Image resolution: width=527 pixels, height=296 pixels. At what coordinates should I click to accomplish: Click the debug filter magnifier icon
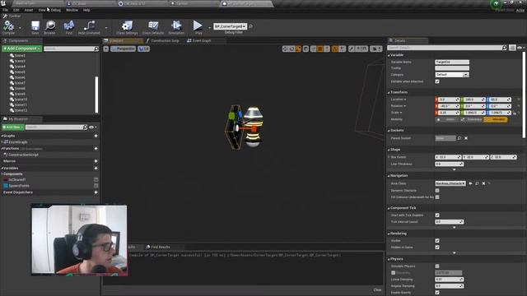(250, 26)
